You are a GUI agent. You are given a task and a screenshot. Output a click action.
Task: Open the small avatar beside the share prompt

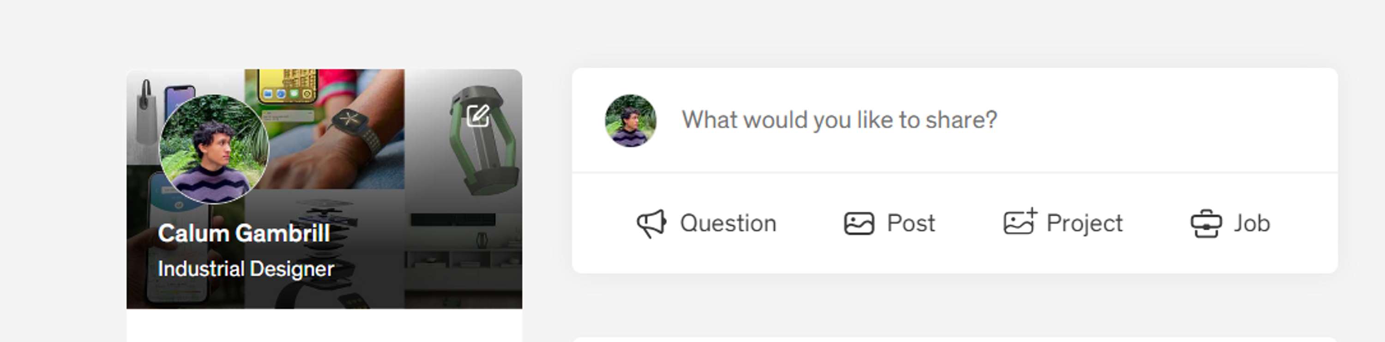tap(630, 120)
